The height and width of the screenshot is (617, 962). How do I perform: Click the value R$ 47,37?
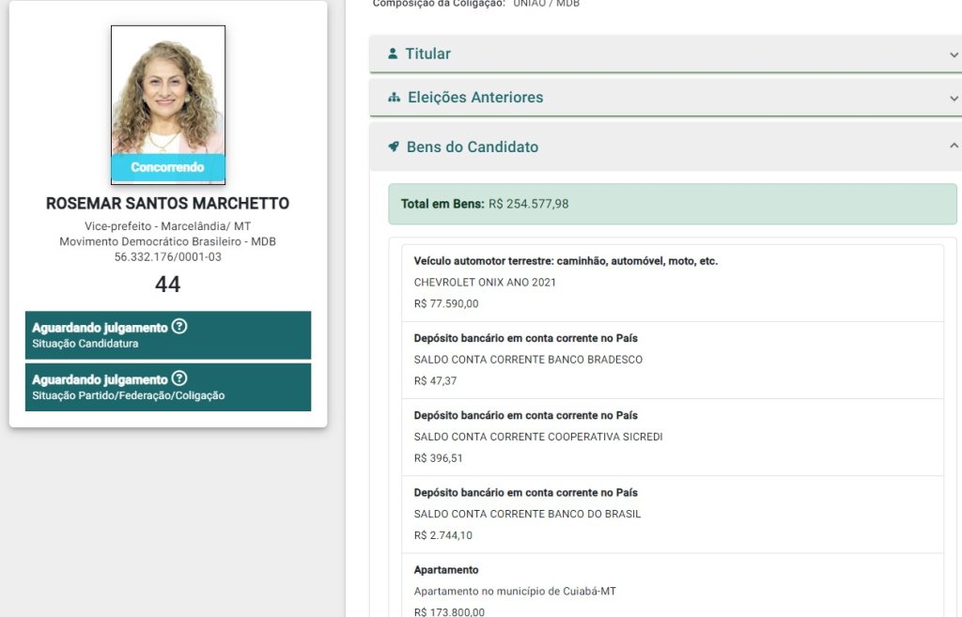tap(435, 381)
